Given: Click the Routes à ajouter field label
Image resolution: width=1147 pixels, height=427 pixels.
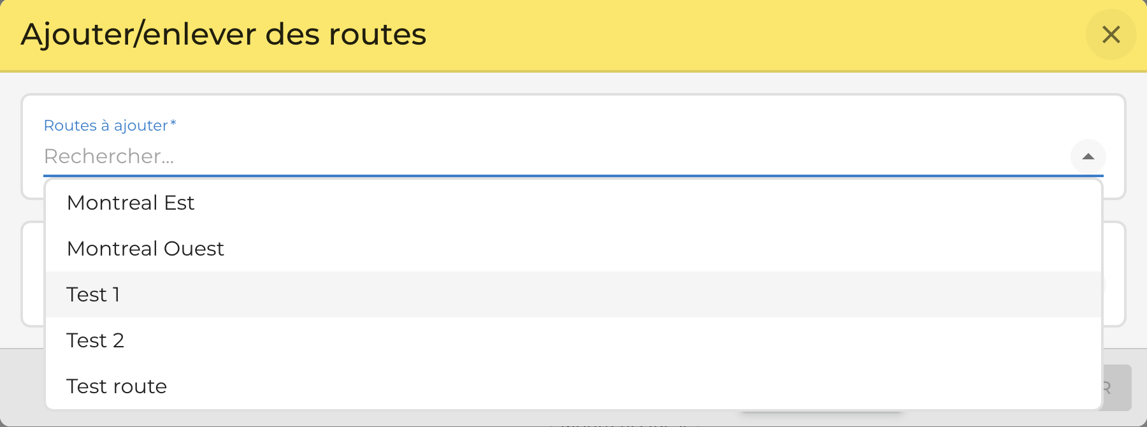Looking at the screenshot, I should [110, 126].
